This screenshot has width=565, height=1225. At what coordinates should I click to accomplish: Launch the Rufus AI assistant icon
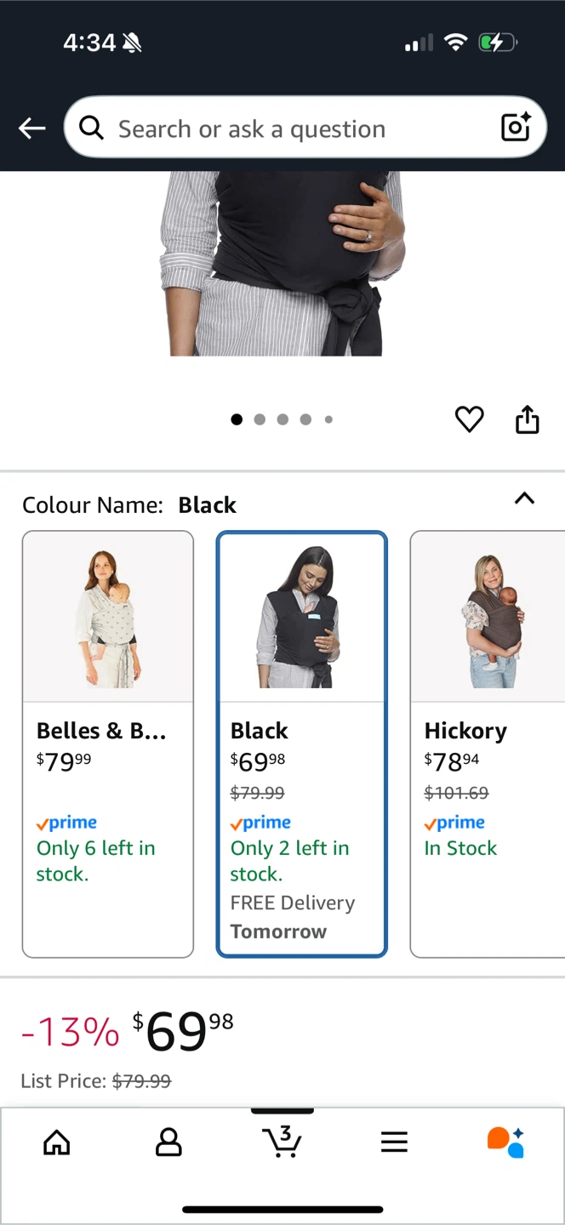point(505,1142)
